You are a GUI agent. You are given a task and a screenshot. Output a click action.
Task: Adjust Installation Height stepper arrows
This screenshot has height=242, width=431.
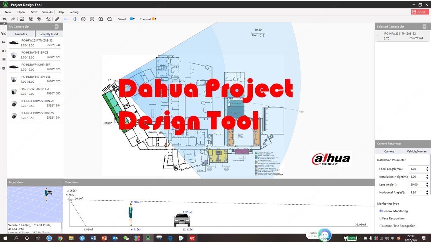[x=427, y=176]
